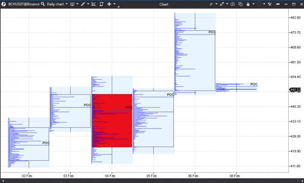Select the pencil drawing tool

(x=83, y=4)
